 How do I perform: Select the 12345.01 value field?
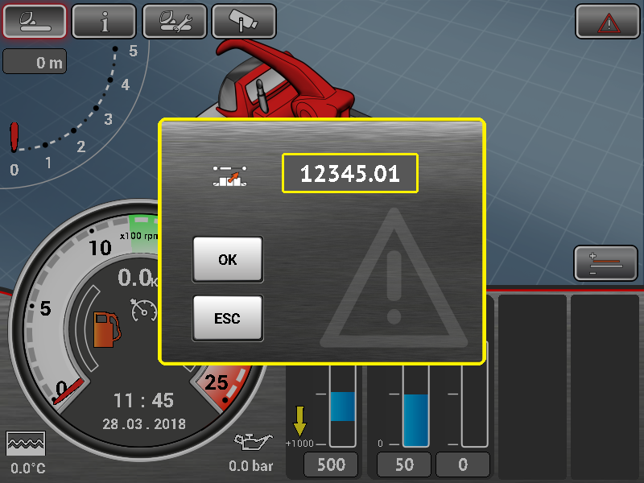(x=350, y=173)
